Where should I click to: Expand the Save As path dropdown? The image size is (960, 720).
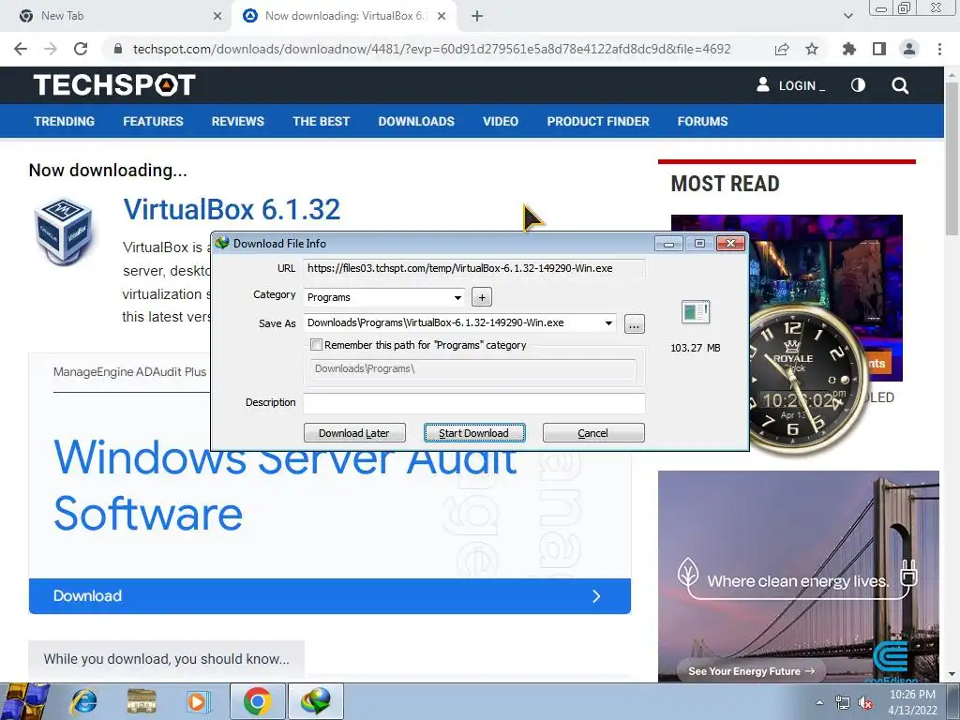(608, 323)
